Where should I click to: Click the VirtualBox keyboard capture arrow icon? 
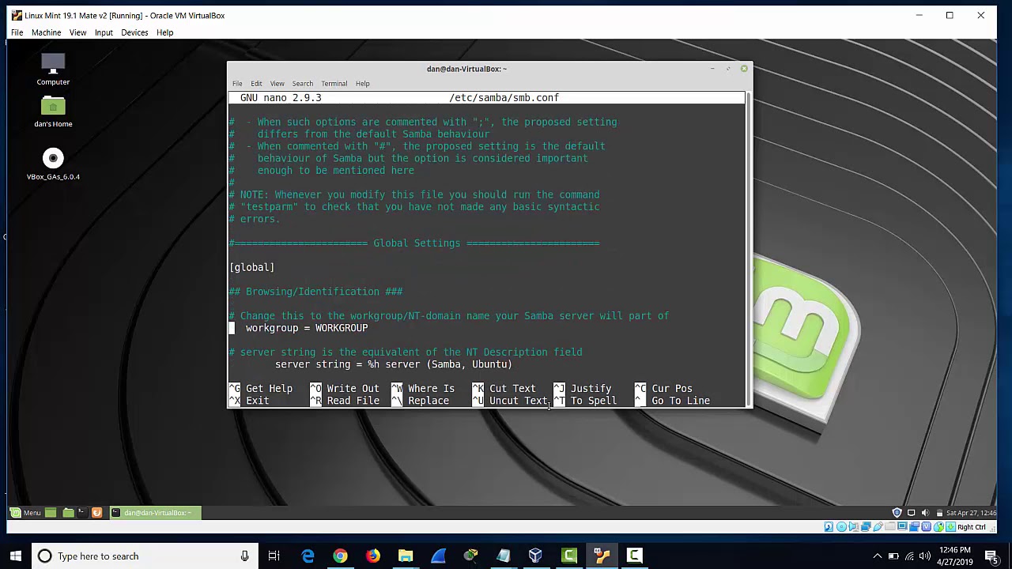[950, 526]
